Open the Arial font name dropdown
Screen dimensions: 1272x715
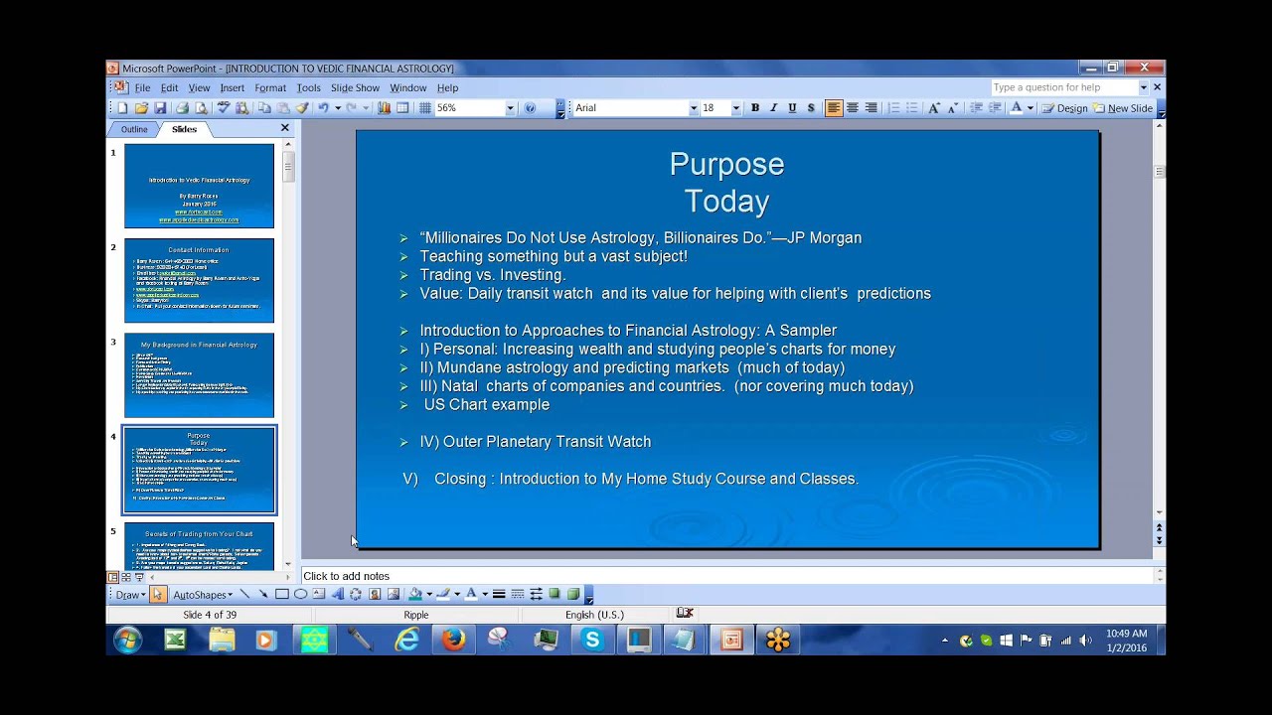click(x=694, y=108)
